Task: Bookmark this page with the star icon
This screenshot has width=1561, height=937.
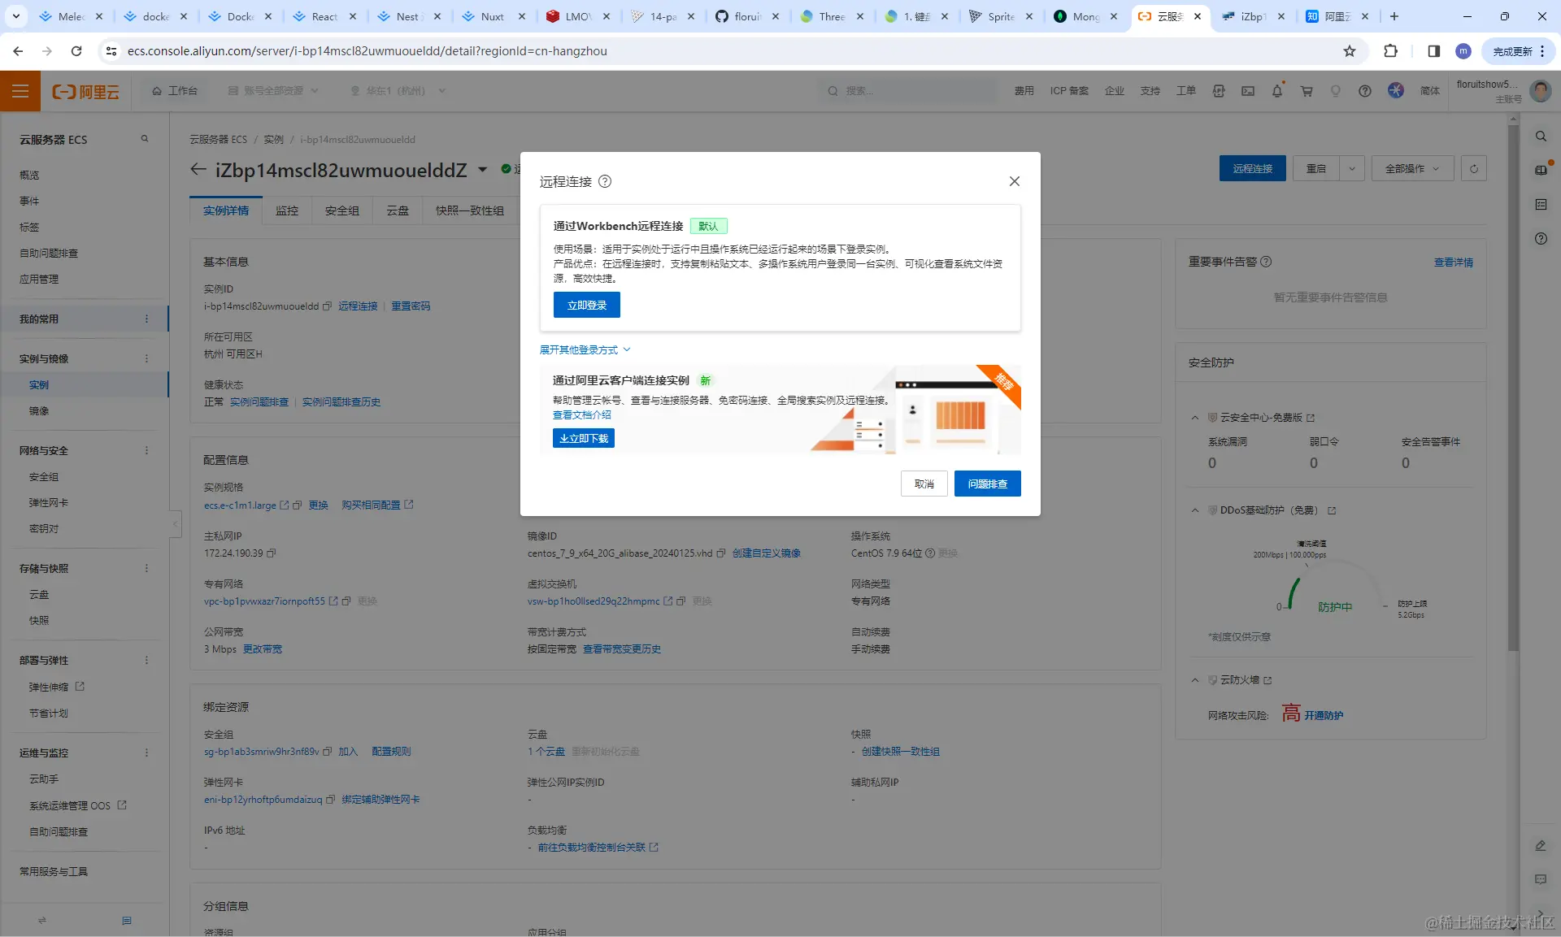Action: coord(1350,50)
